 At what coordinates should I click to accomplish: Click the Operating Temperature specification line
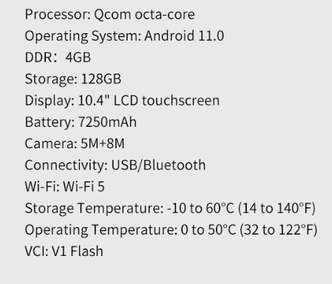[x=171, y=230]
